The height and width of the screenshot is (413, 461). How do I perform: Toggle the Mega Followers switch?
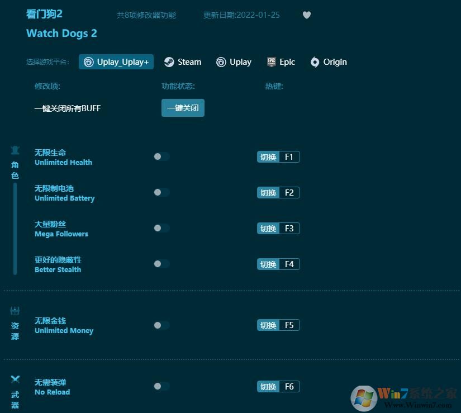click(161, 228)
